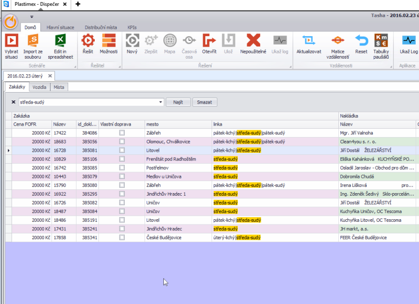Sort by mesto column header
Image resolution: width=419 pixels, height=304 pixels.
click(178, 124)
